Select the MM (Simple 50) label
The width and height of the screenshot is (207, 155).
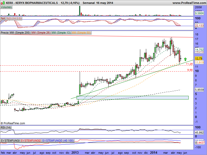(81, 33)
